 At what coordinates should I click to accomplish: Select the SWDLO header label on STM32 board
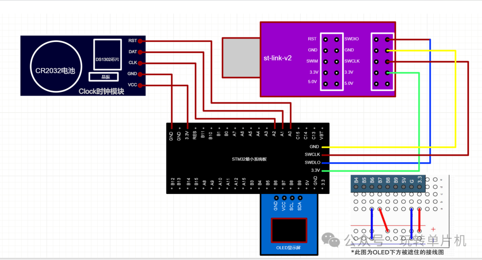(x=312, y=163)
